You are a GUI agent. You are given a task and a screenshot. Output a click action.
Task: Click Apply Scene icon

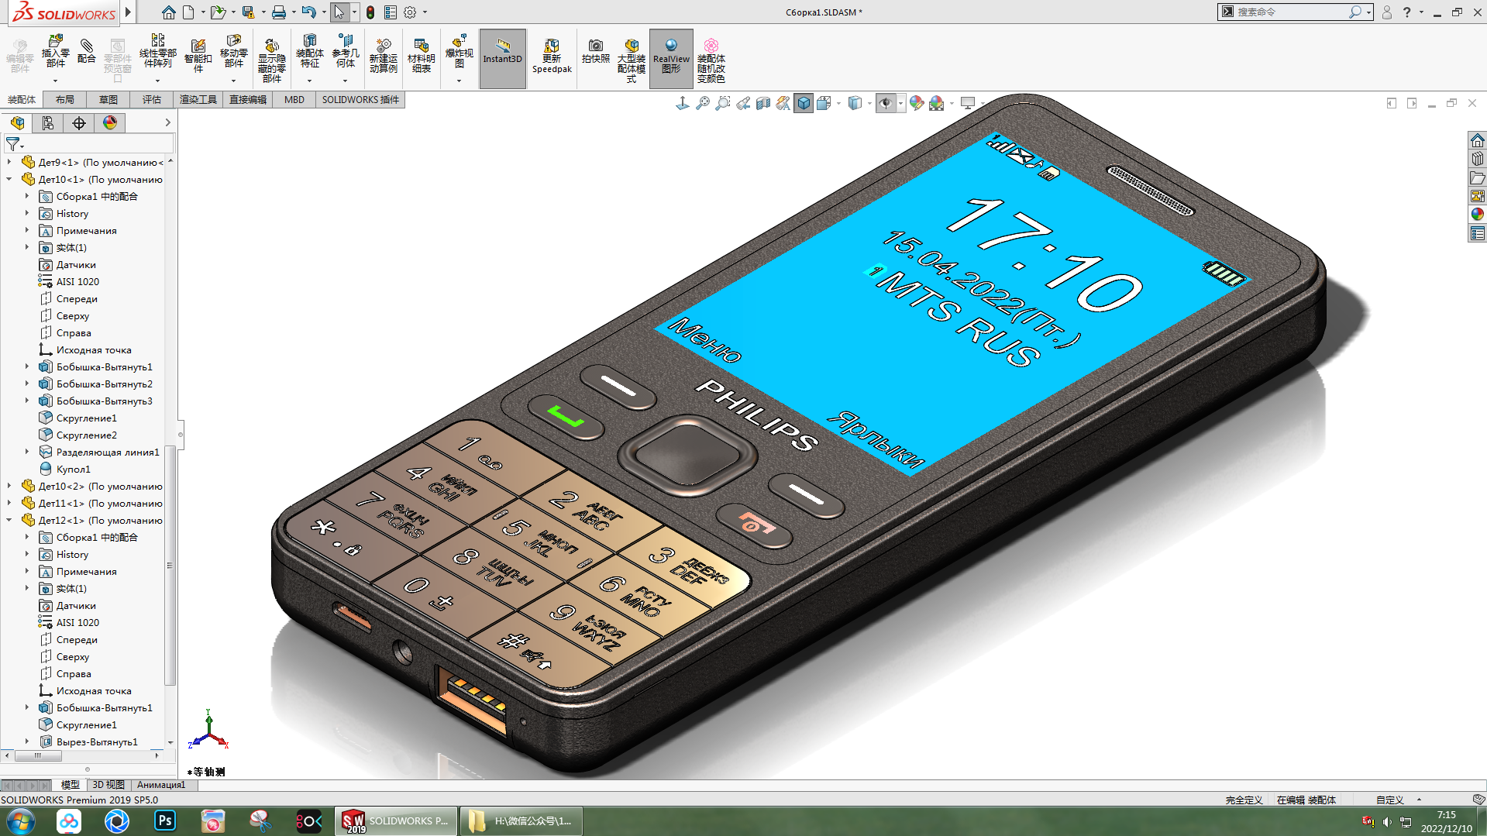pyautogui.click(x=937, y=103)
